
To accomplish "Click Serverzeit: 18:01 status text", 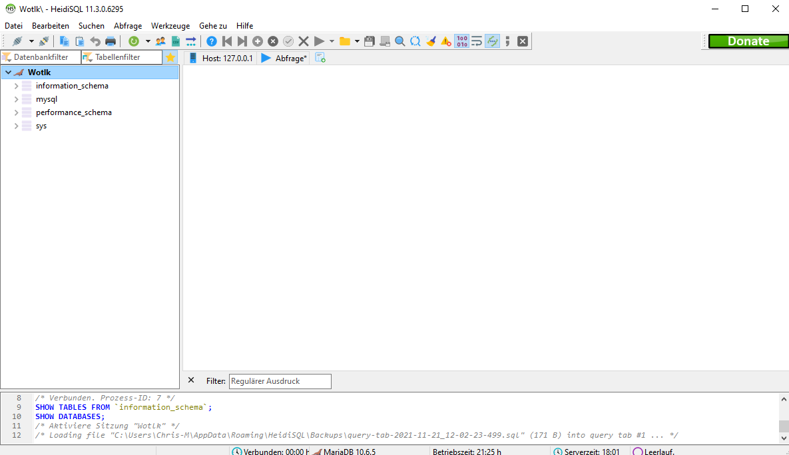I will point(591,451).
